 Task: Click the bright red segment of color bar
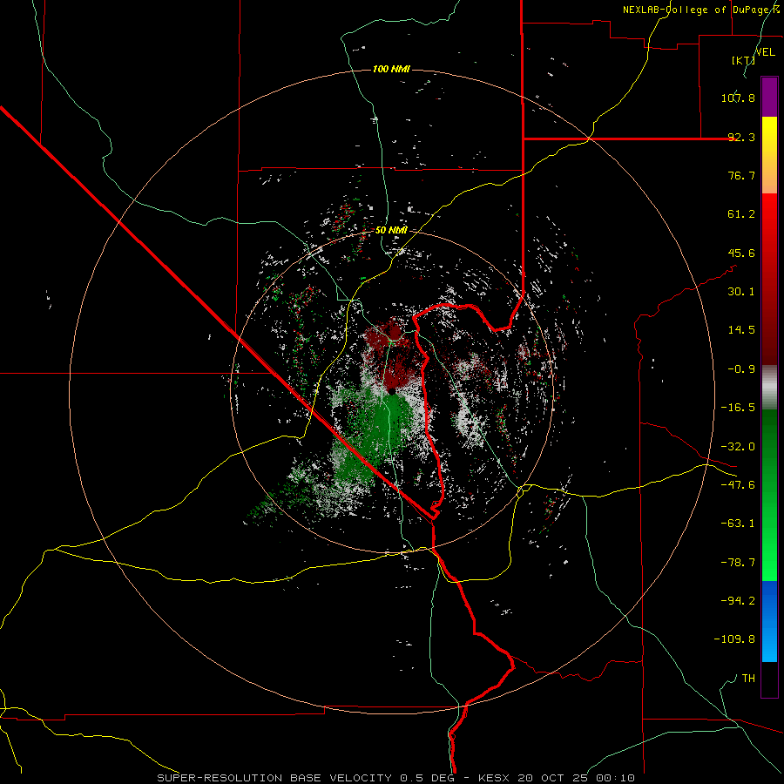coord(769,210)
